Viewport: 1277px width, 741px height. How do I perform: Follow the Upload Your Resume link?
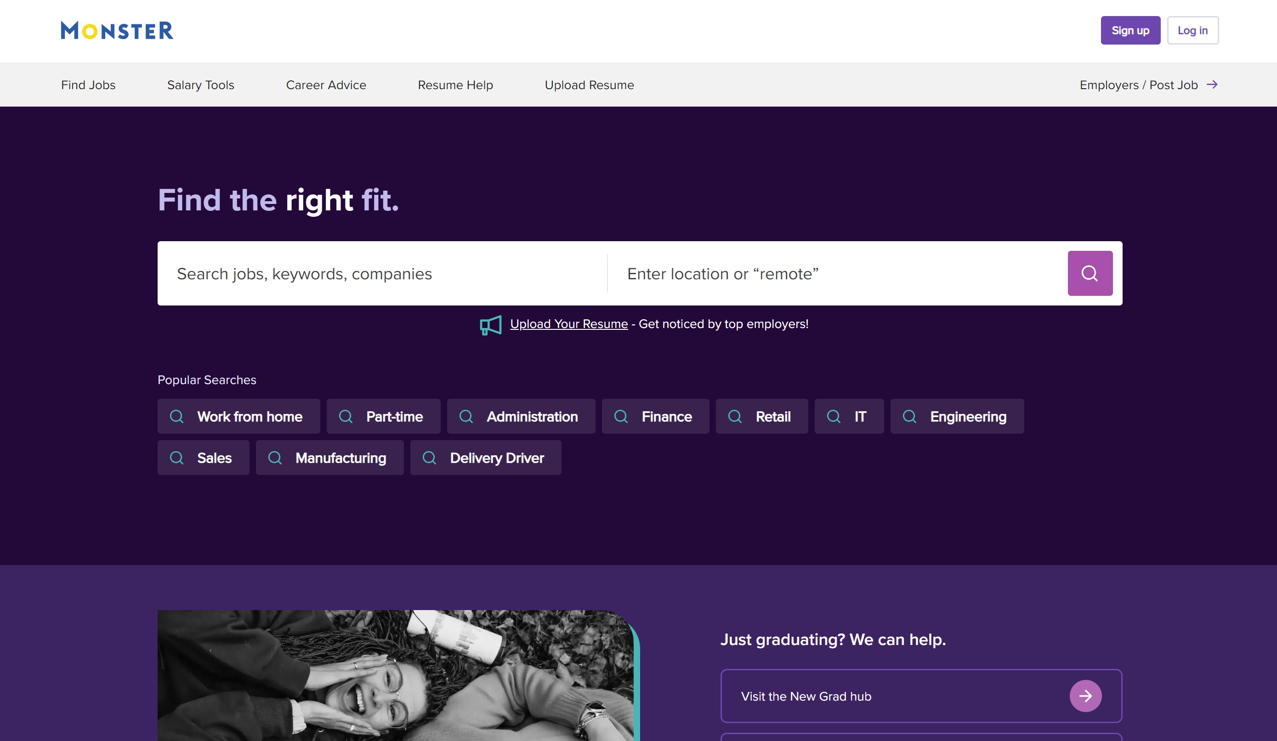pyautogui.click(x=568, y=324)
